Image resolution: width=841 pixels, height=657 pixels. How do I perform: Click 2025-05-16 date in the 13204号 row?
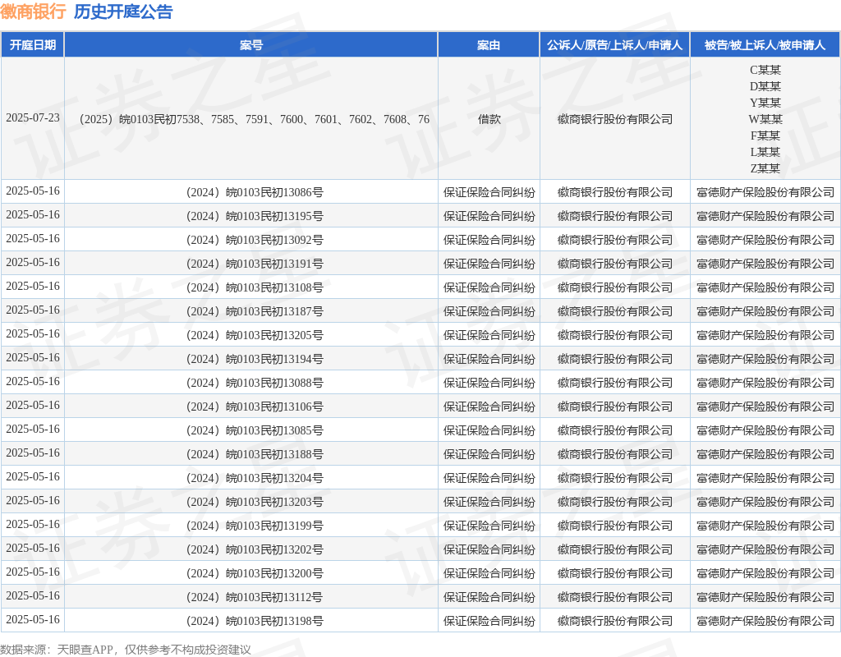[33, 477]
